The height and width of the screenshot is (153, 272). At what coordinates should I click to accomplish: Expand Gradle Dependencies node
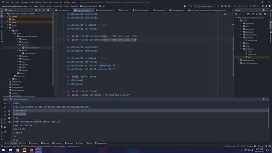[238, 60]
